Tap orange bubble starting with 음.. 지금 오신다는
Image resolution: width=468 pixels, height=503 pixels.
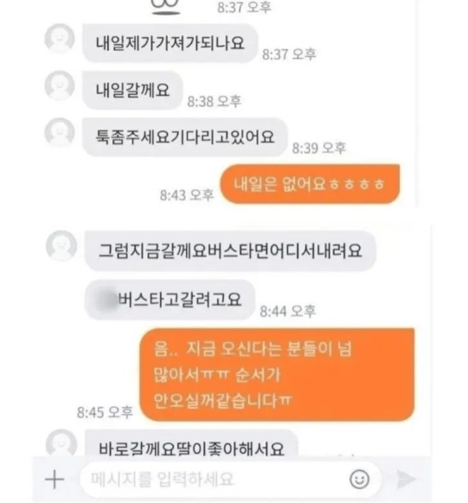click(277, 375)
